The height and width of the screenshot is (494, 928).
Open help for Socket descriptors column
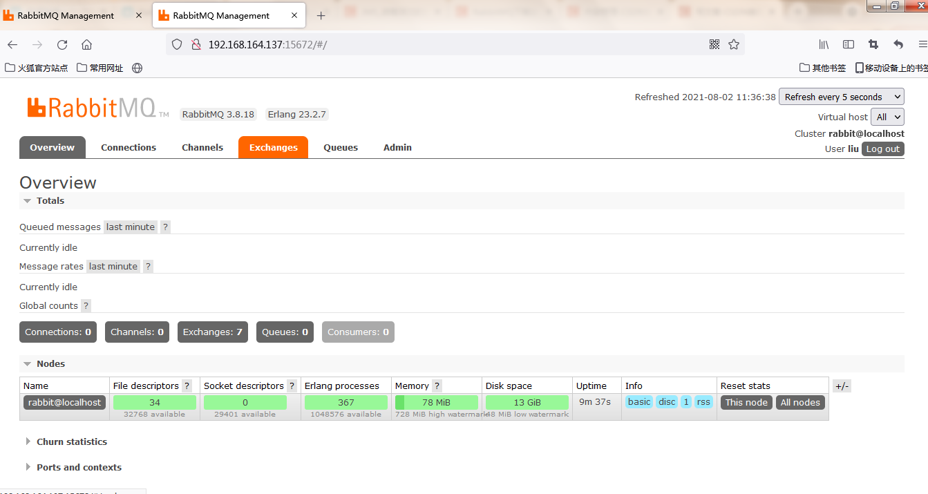tap(292, 386)
